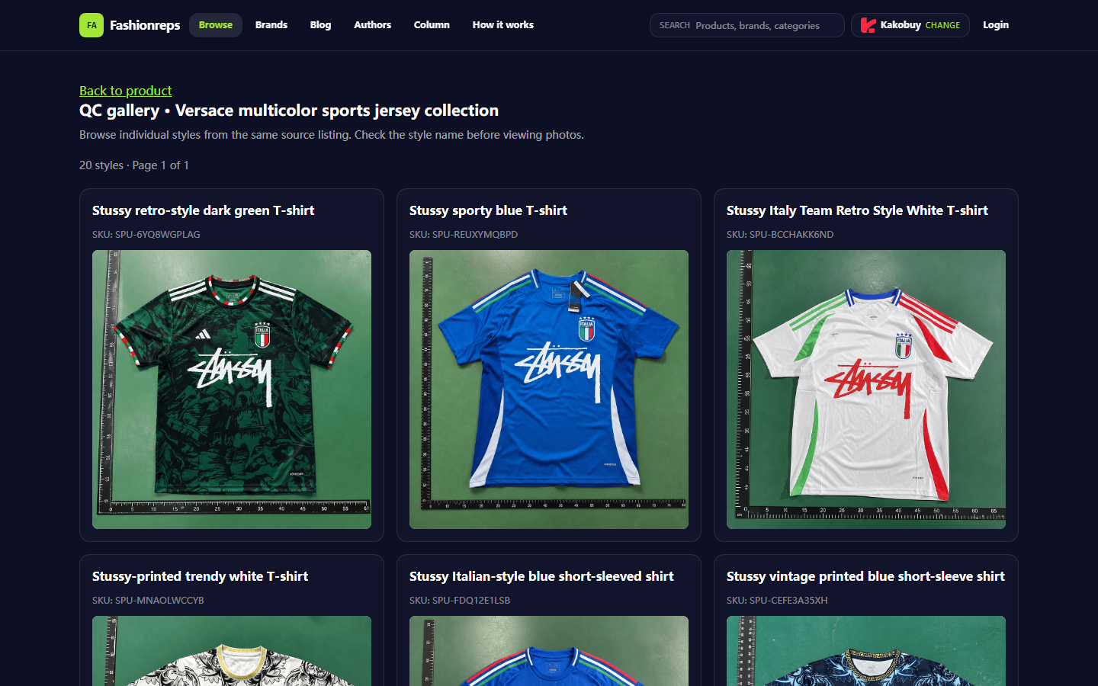Open the Stussy Italy Team Retro Style White title
Image resolution: width=1098 pixels, height=686 pixels.
(857, 210)
